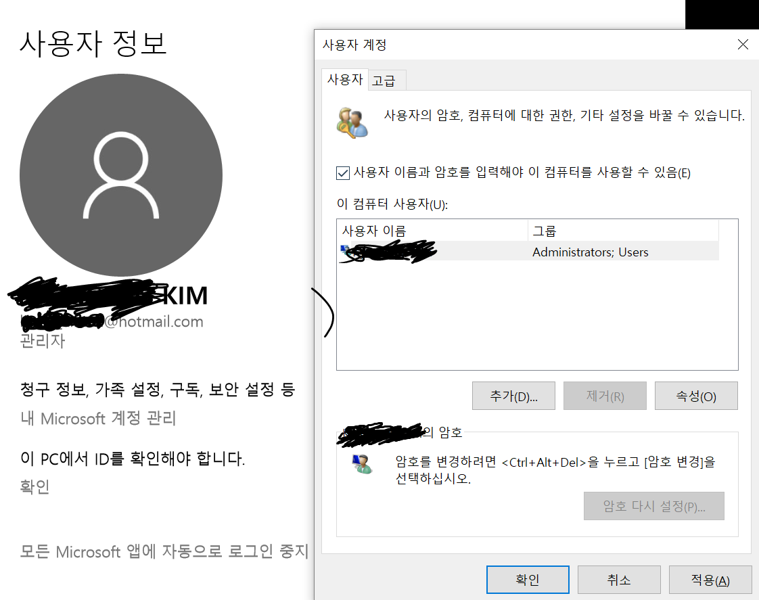The width and height of the screenshot is (759, 600).
Task: Click the small user icon in list row
Action: 345,250
